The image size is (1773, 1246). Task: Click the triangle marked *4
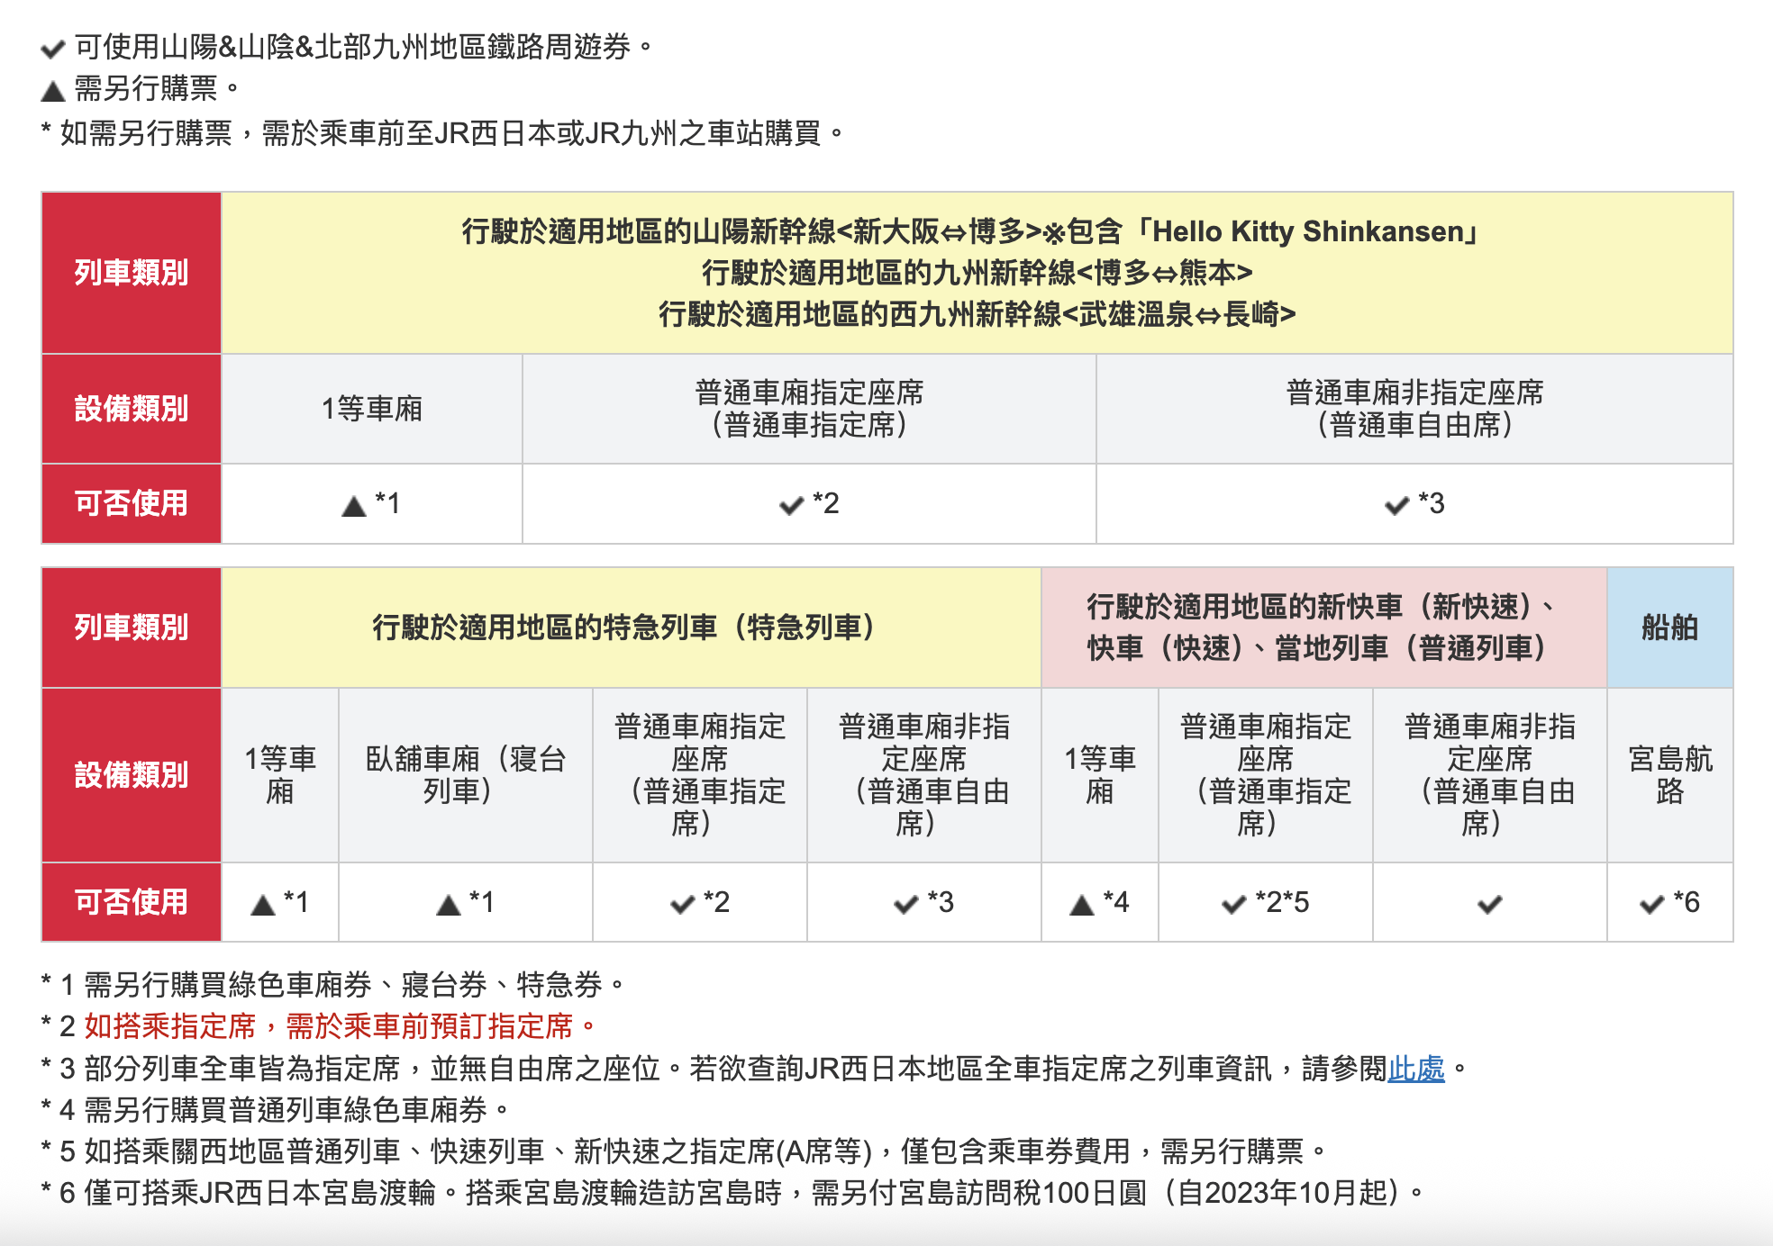[x=1081, y=905]
